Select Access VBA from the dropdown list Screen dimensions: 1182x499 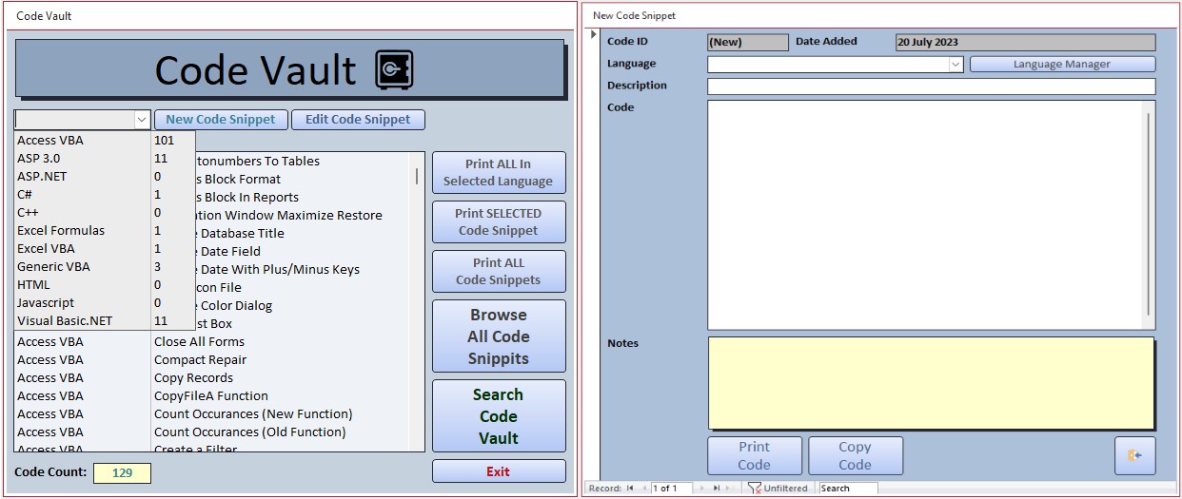(x=105, y=140)
